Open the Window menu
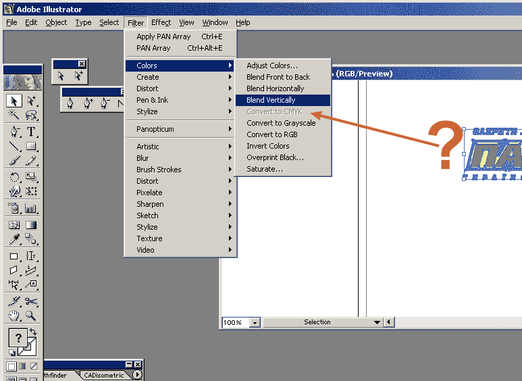The height and width of the screenshot is (381, 522). click(215, 22)
